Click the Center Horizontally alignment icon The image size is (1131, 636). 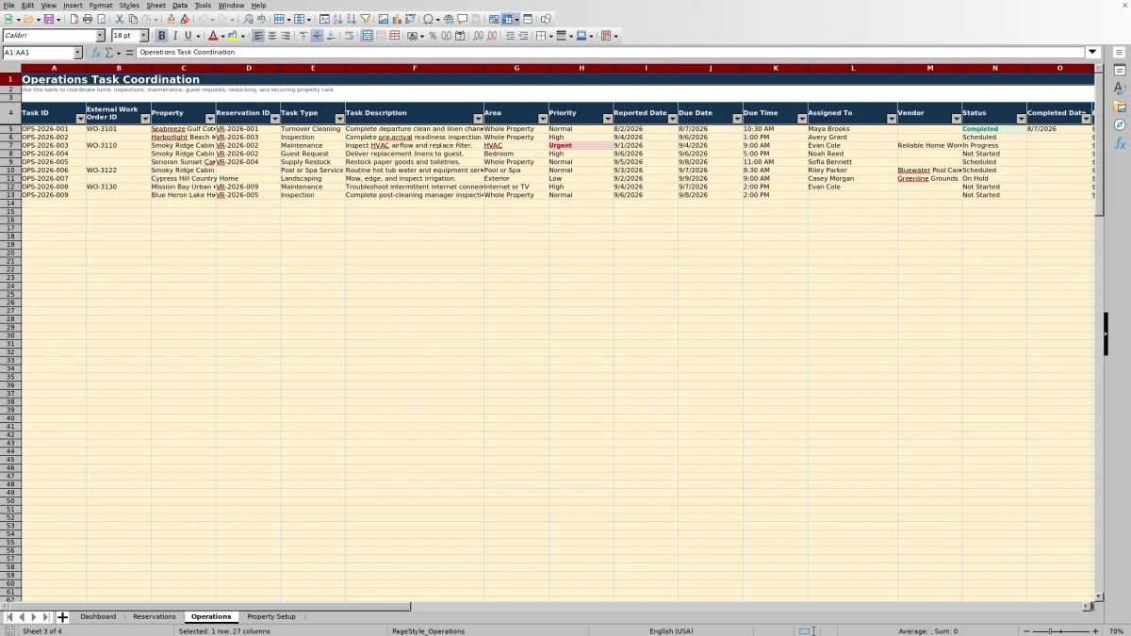pyautogui.click(x=271, y=36)
